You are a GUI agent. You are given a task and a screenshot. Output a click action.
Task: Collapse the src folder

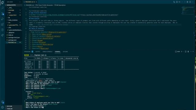tap(13, 23)
